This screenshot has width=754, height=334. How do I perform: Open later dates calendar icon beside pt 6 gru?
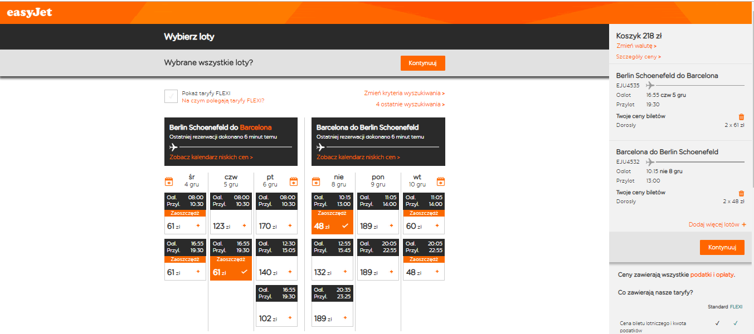(x=293, y=181)
